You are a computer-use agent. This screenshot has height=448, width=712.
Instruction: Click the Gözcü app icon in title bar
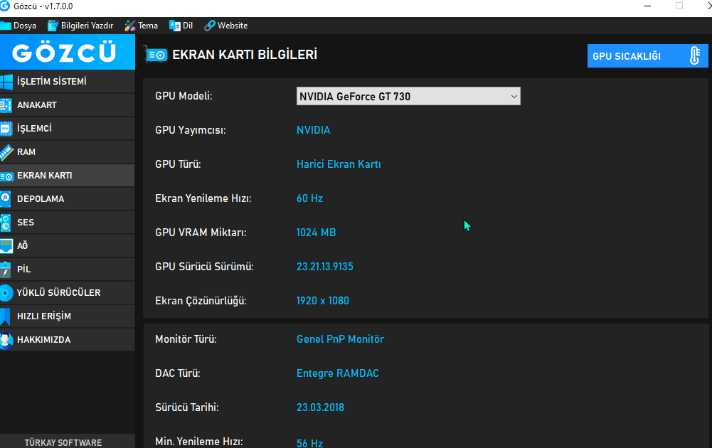click(4, 6)
